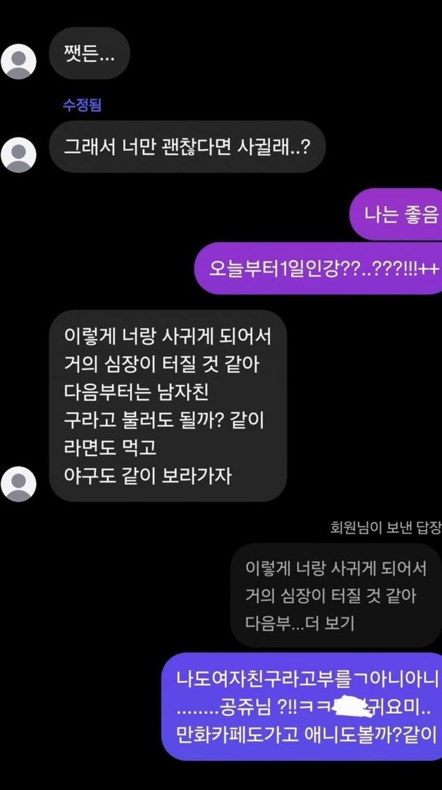
Task: Click the 이렇게 너랑 사귀게 되어서 first line of long message
Action: 168,336
